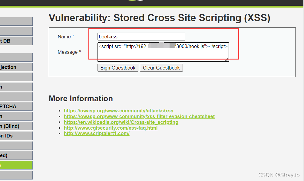Click the 'Message *' label
This screenshot has width=304, height=181.
(69, 52)
